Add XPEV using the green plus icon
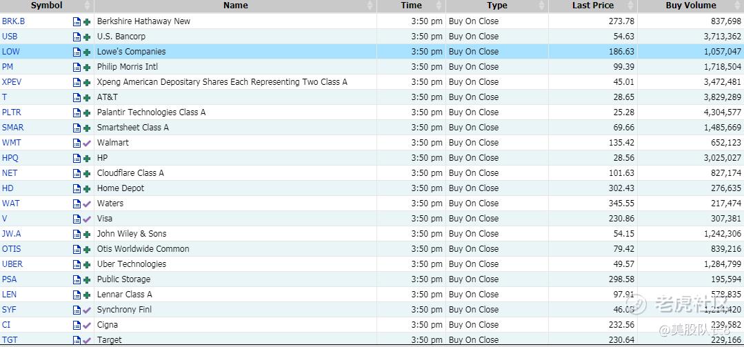The height and width of the screenshot is (347, 744). coord(87,83)
